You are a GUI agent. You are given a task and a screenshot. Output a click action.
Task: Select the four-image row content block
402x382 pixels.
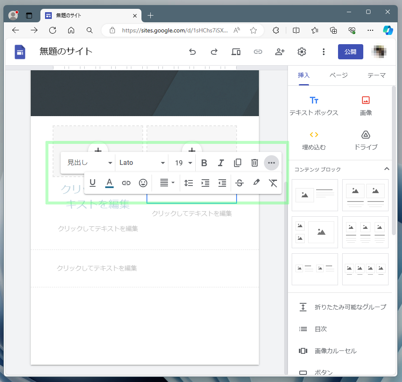point(365,269)
